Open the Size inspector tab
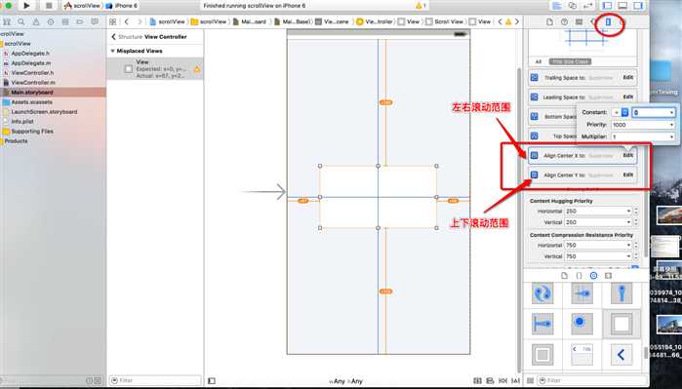 (609, 21)
